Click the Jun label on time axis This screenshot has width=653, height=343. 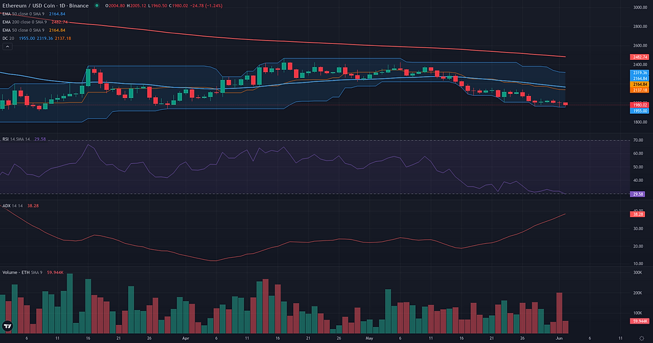559,338
